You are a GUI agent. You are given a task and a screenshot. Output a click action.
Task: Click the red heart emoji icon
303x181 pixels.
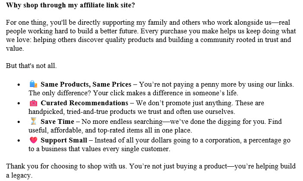[33, 140]
